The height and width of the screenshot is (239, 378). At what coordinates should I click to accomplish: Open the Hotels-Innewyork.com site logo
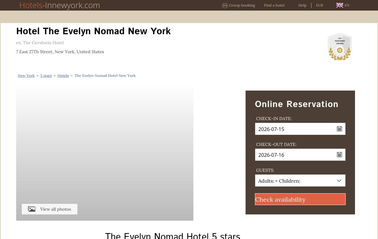pos(59,5)
